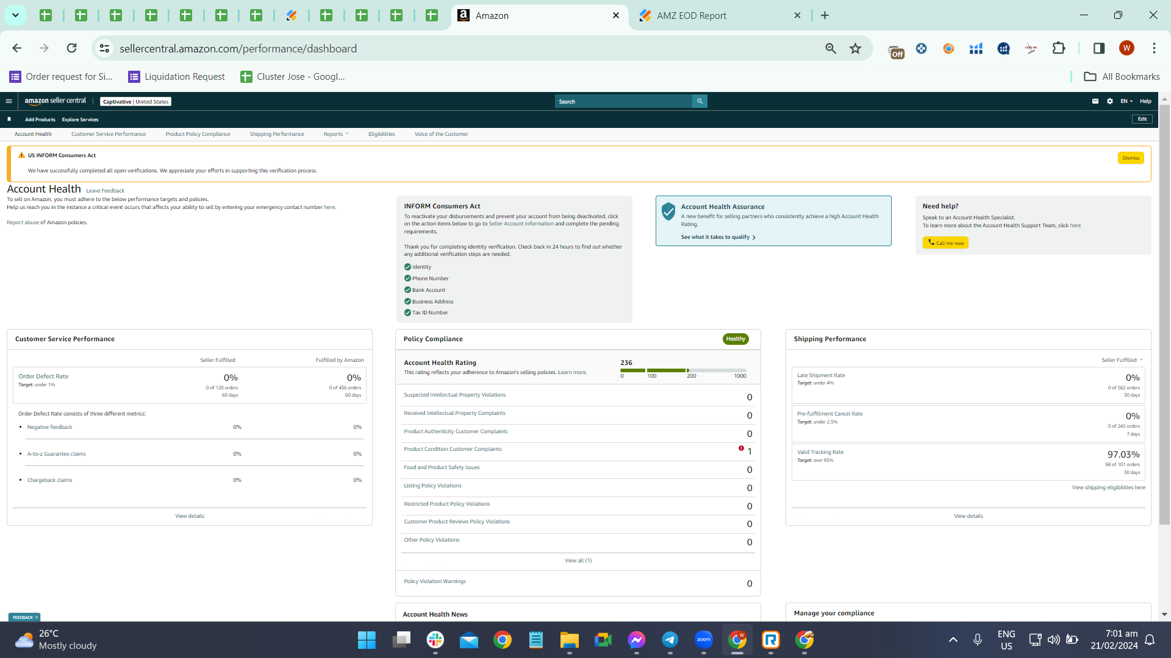Open Help in Seller Central header
The image size is (1171, 658).
pyautogui.click(x=1146, y=101)
